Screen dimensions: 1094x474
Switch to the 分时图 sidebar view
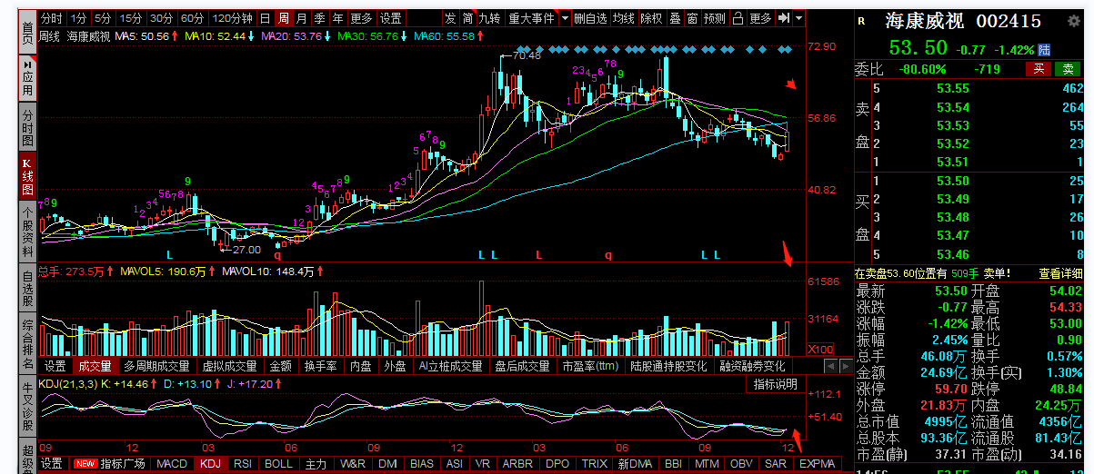28,129
